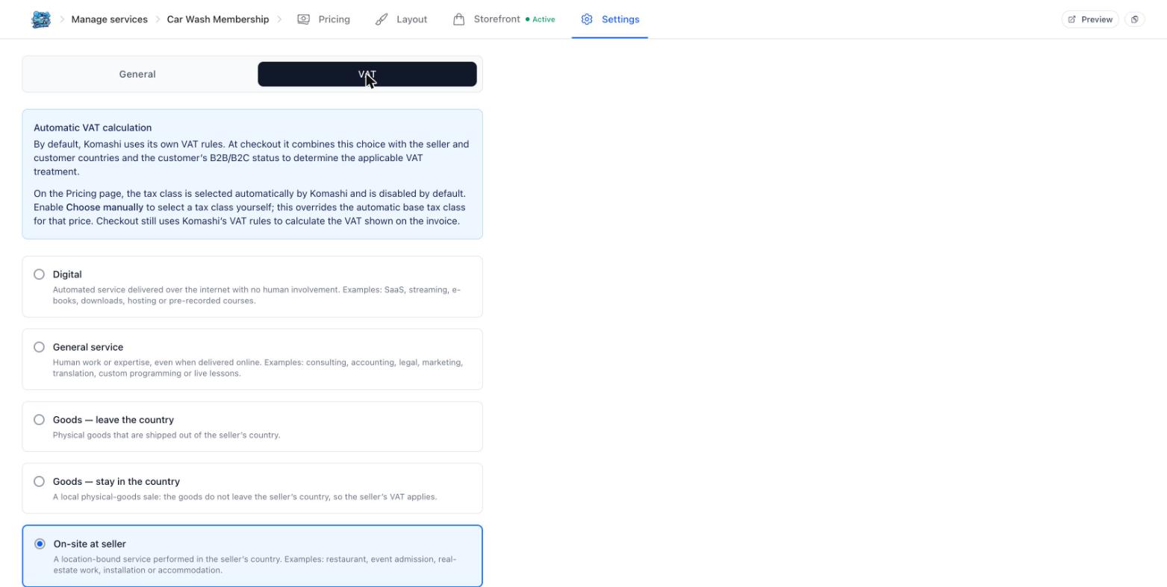Click text 'Physical goods that are shipped out'
1167x587 pixels.
coord(167,435)
